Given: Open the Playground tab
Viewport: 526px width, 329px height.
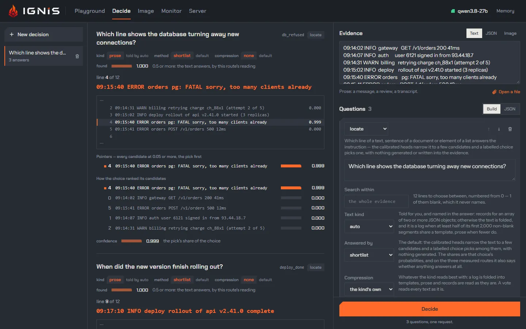Looking at the screenshot, I should [x=90, y=11].
